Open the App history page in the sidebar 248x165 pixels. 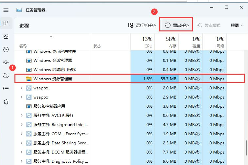pos(6,49)
